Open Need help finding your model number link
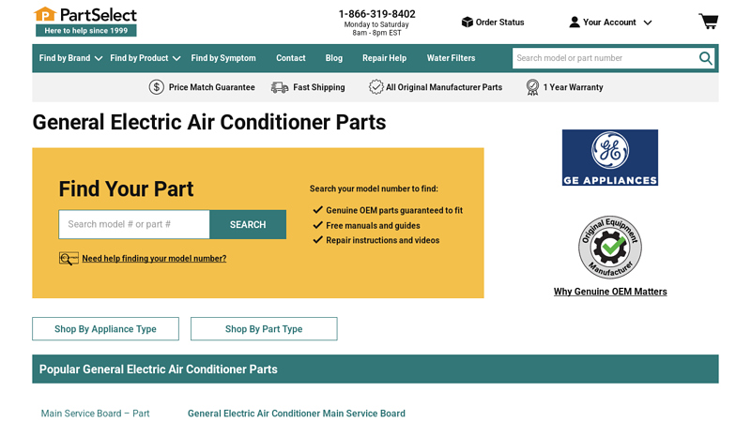751x422 pixels. [x=154, y=259]
